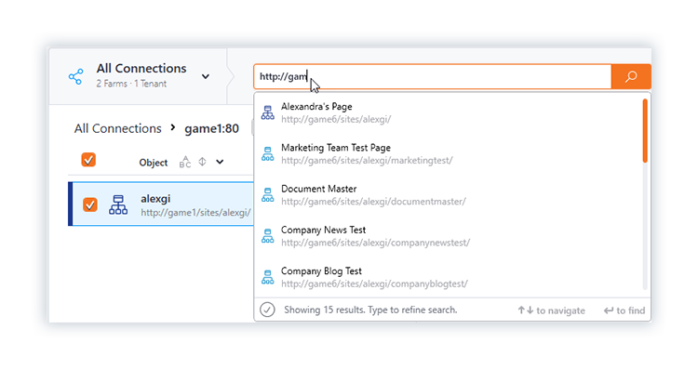This screenshot has height=369, width=698.
Task: Click the orange search magnifier button
Action: tap(631, 76)
